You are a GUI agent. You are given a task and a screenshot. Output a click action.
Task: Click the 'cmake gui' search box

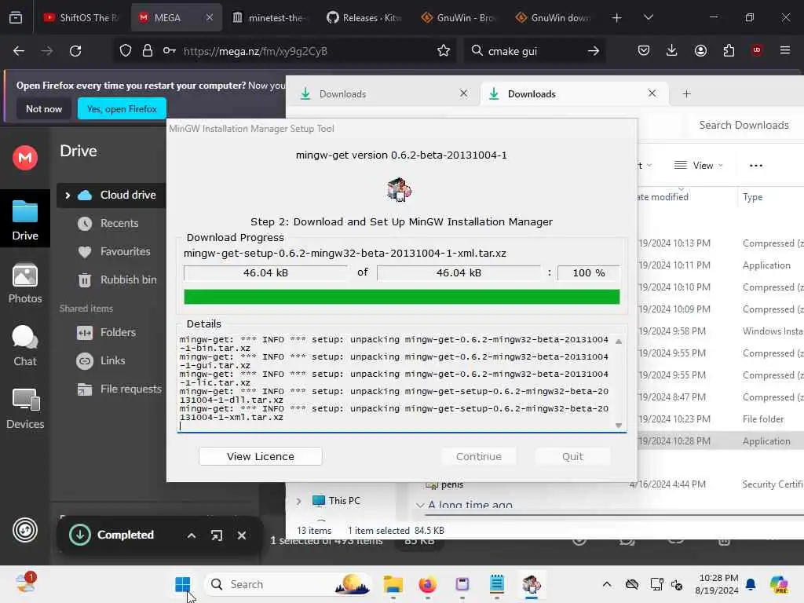533,51
